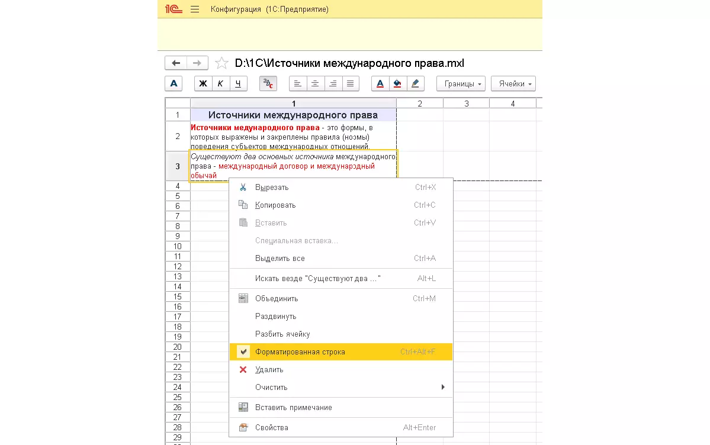Select row header 3
Image resolution: width=710 pixels, height=445 pixels.
pyautogui.click(x=178, y=166)
